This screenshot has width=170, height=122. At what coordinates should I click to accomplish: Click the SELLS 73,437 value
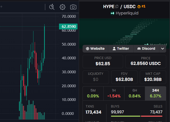[x=156, y=112]
